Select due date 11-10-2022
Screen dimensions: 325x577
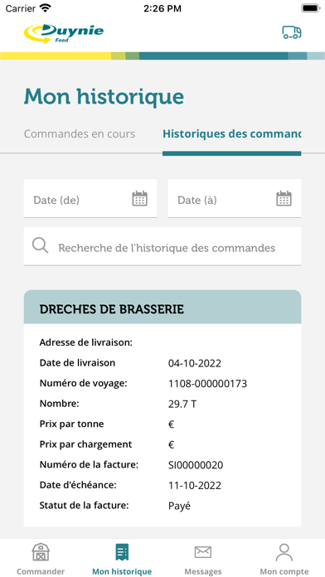point(195,485)
